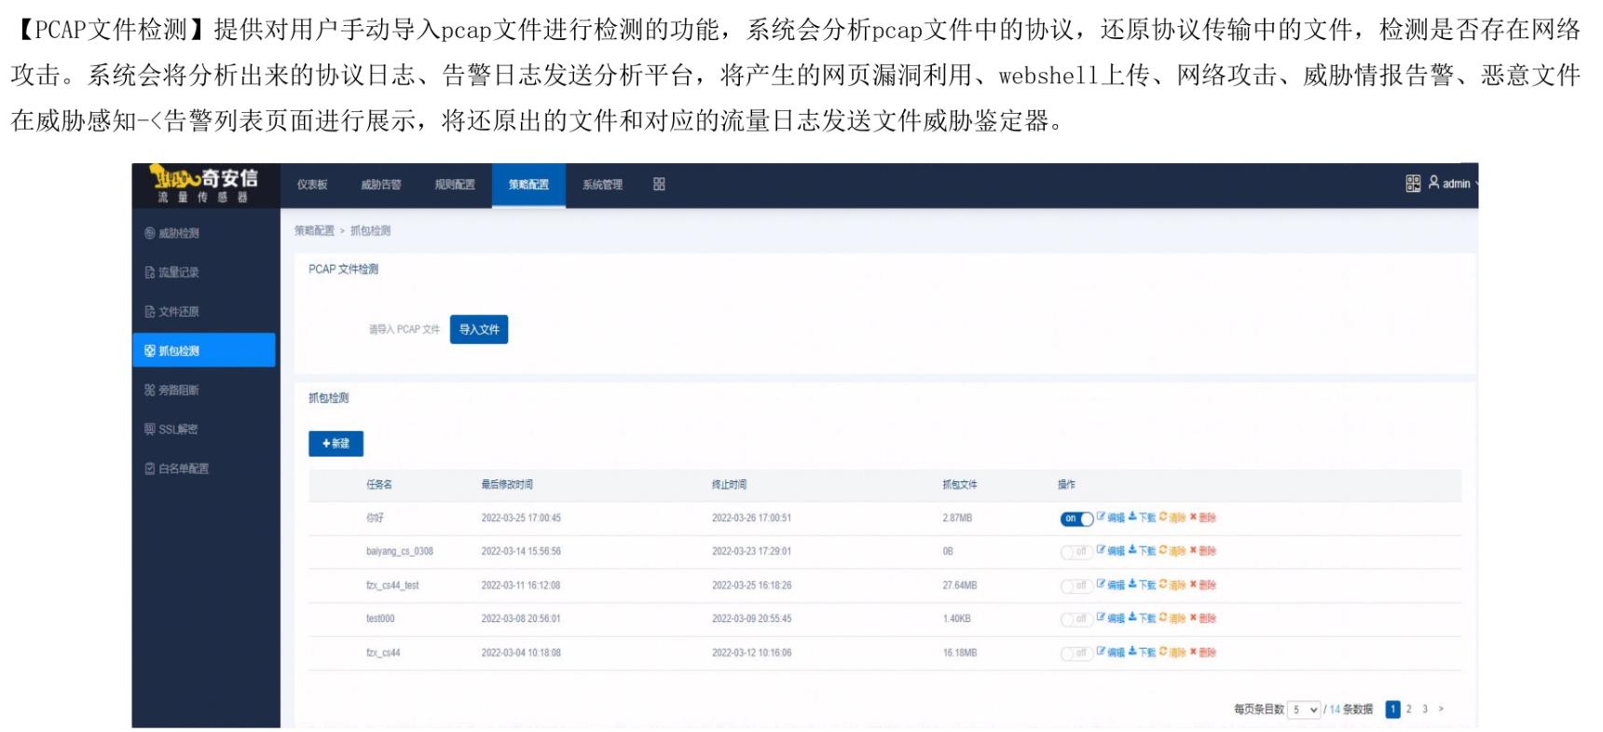
Task: Click the red delete X for fzx_cs44_test
Action: pyautogui.click(x=1193, y=585)
